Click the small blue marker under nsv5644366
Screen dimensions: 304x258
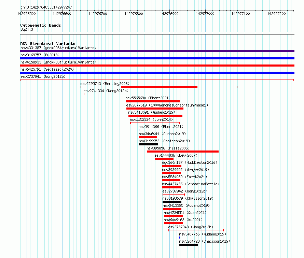(x=139, y=130)
